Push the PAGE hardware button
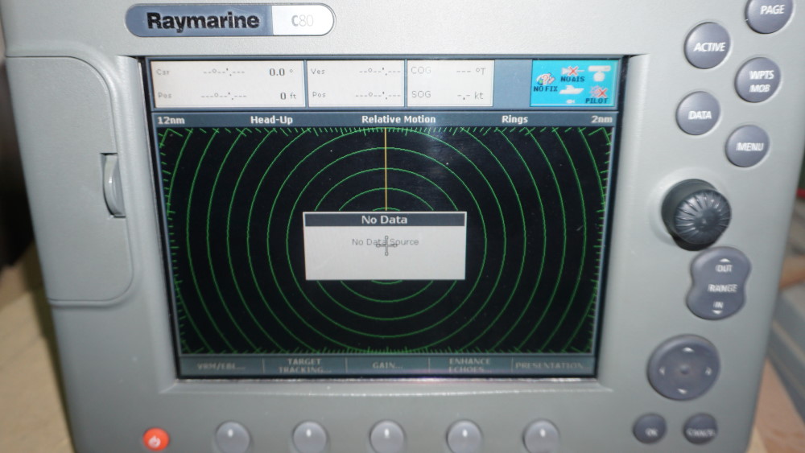The image size is (805, 453). click(770, 12)
